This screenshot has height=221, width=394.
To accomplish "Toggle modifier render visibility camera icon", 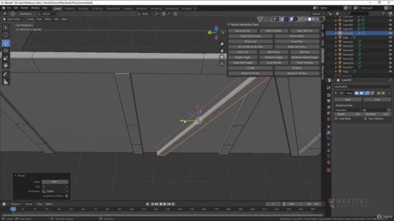I will 356,93.
